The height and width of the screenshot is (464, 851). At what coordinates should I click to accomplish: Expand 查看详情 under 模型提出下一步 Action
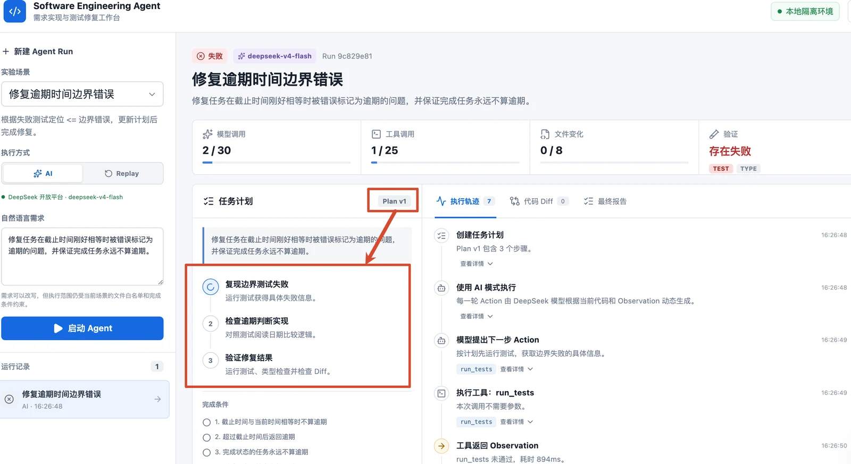[516, 369]
